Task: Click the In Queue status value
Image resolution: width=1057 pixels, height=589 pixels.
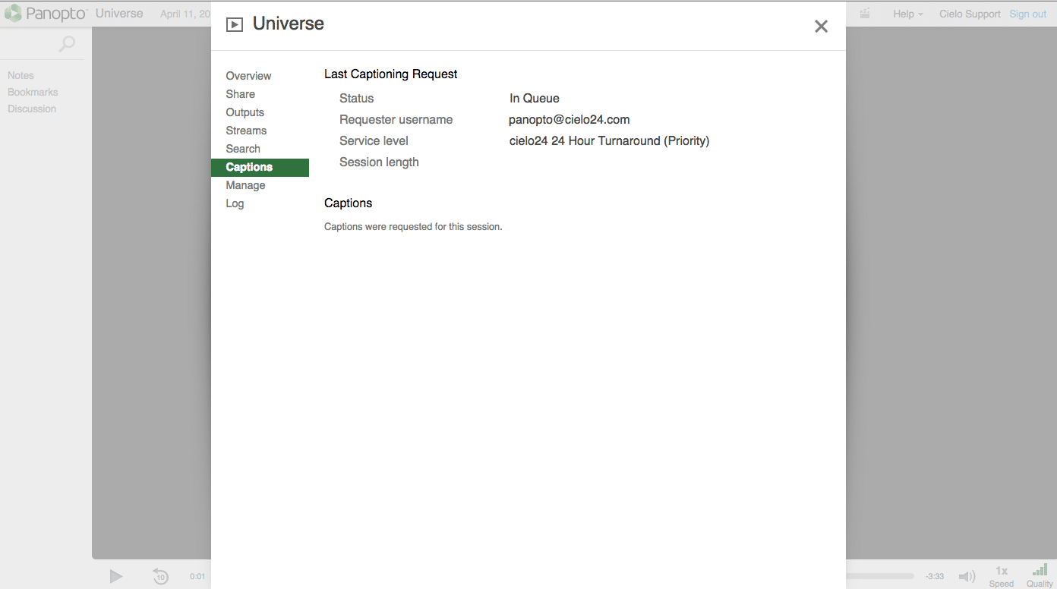Action: click(x=535, y=98)
